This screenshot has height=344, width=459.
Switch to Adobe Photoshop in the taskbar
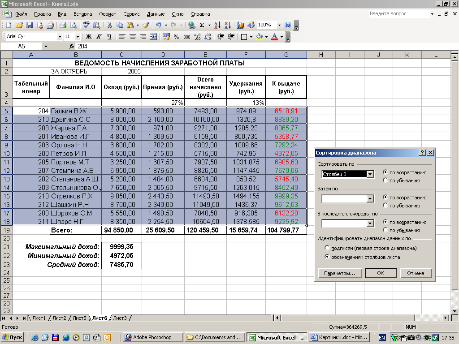click(x=152, y=337)
